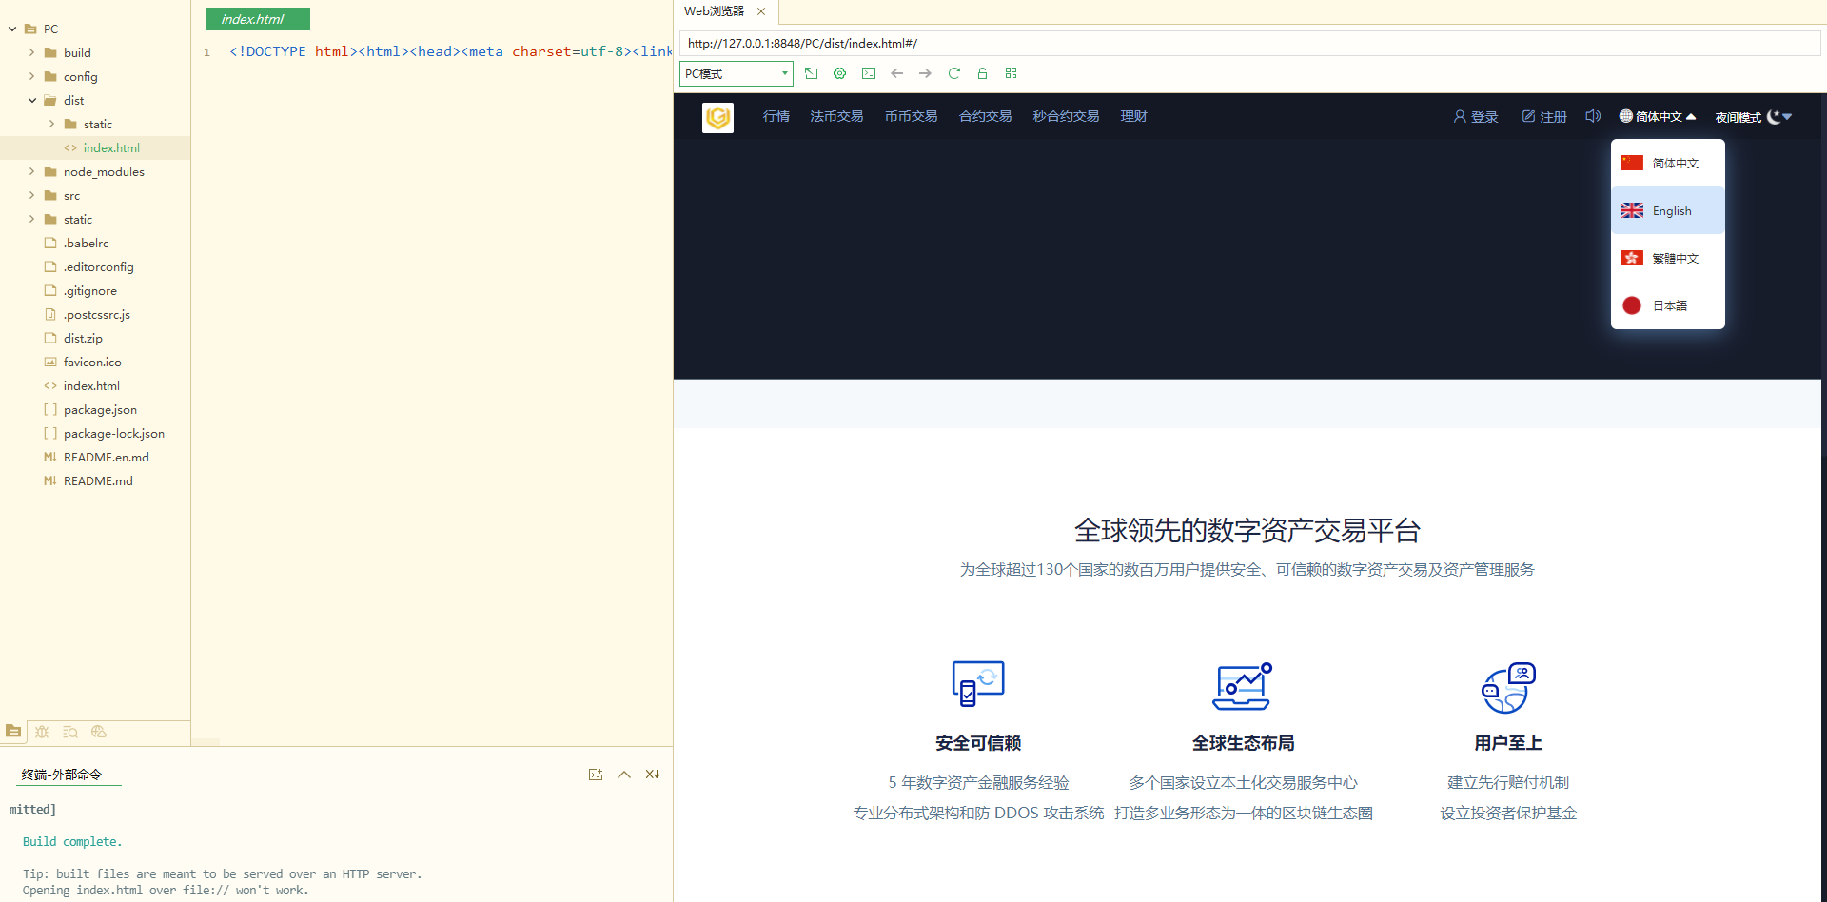This screenshot has height=902, width=1827.
Task: Collapse the dist folder in file tree
Action: [x=32, y=101]
